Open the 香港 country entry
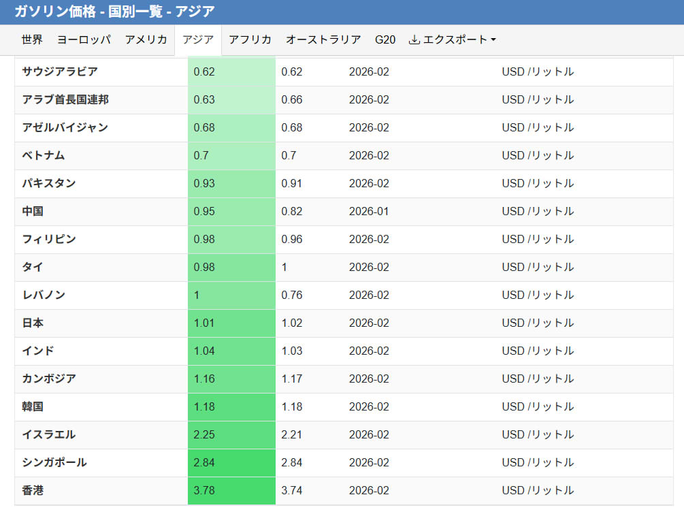The height and width of the screenshot is (529, 684). point(33,490)
